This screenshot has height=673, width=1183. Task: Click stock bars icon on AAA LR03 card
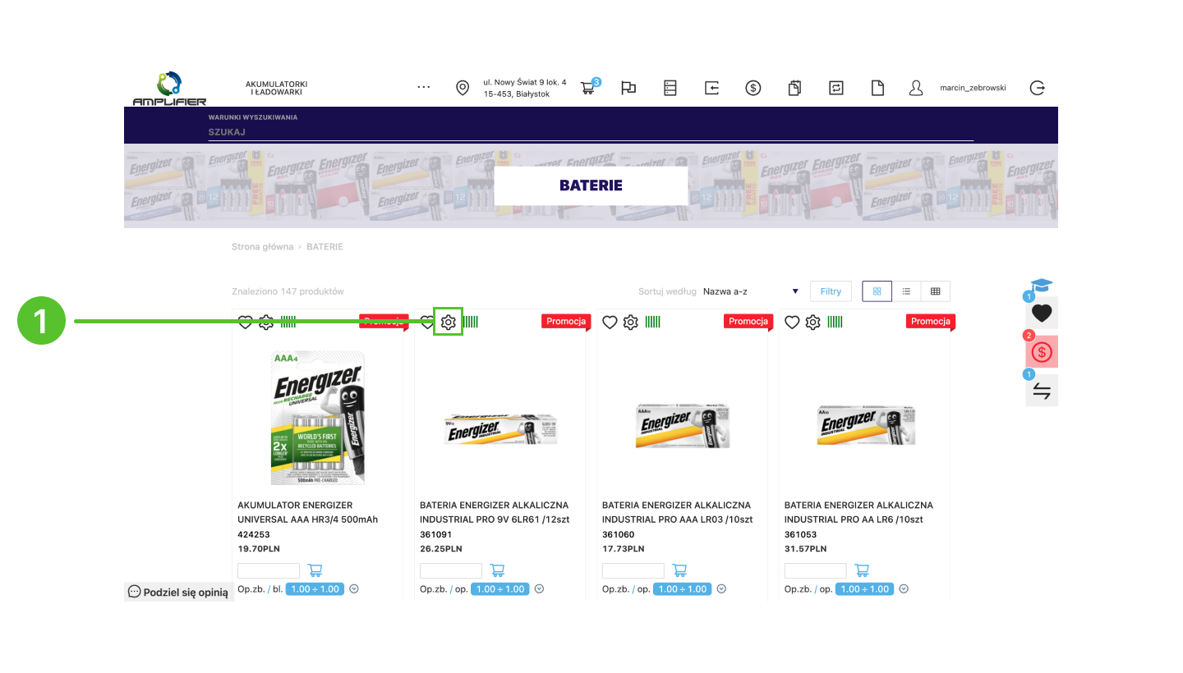652,322
